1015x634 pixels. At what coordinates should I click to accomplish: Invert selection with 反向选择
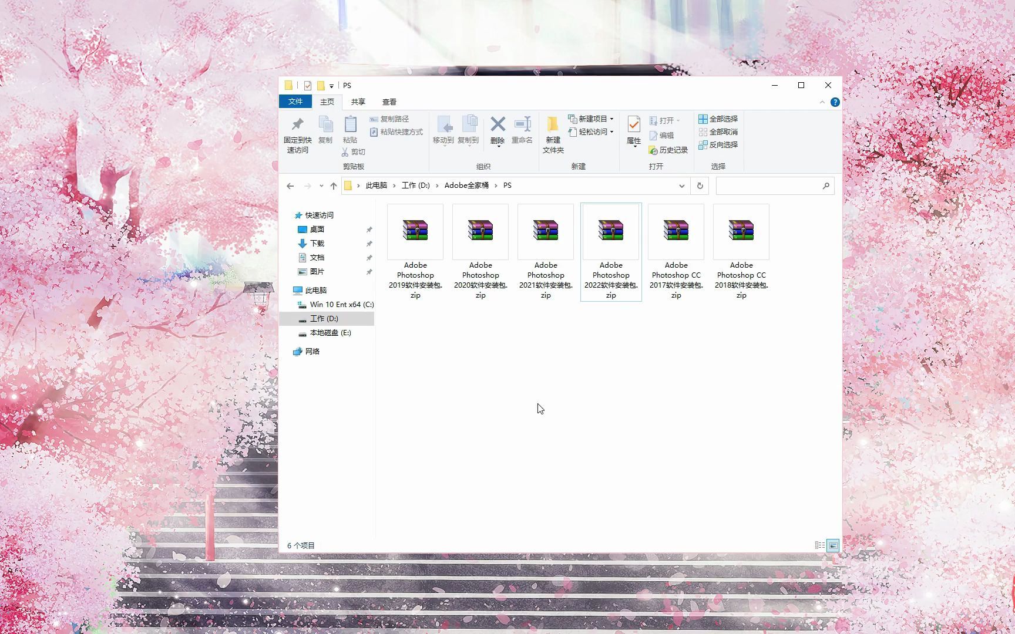pos(718,145)
